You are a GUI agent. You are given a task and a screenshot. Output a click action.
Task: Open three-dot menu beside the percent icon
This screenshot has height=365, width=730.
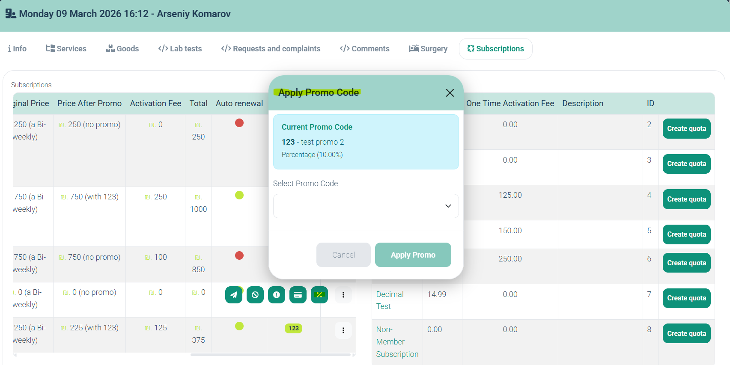coord(343,295)
